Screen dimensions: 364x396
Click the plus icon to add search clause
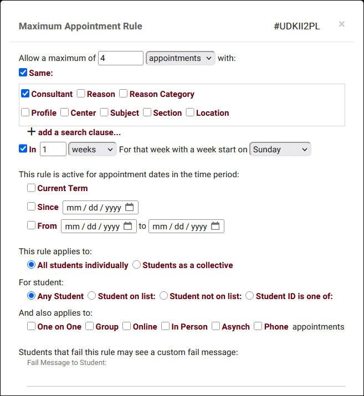(32, 132)
